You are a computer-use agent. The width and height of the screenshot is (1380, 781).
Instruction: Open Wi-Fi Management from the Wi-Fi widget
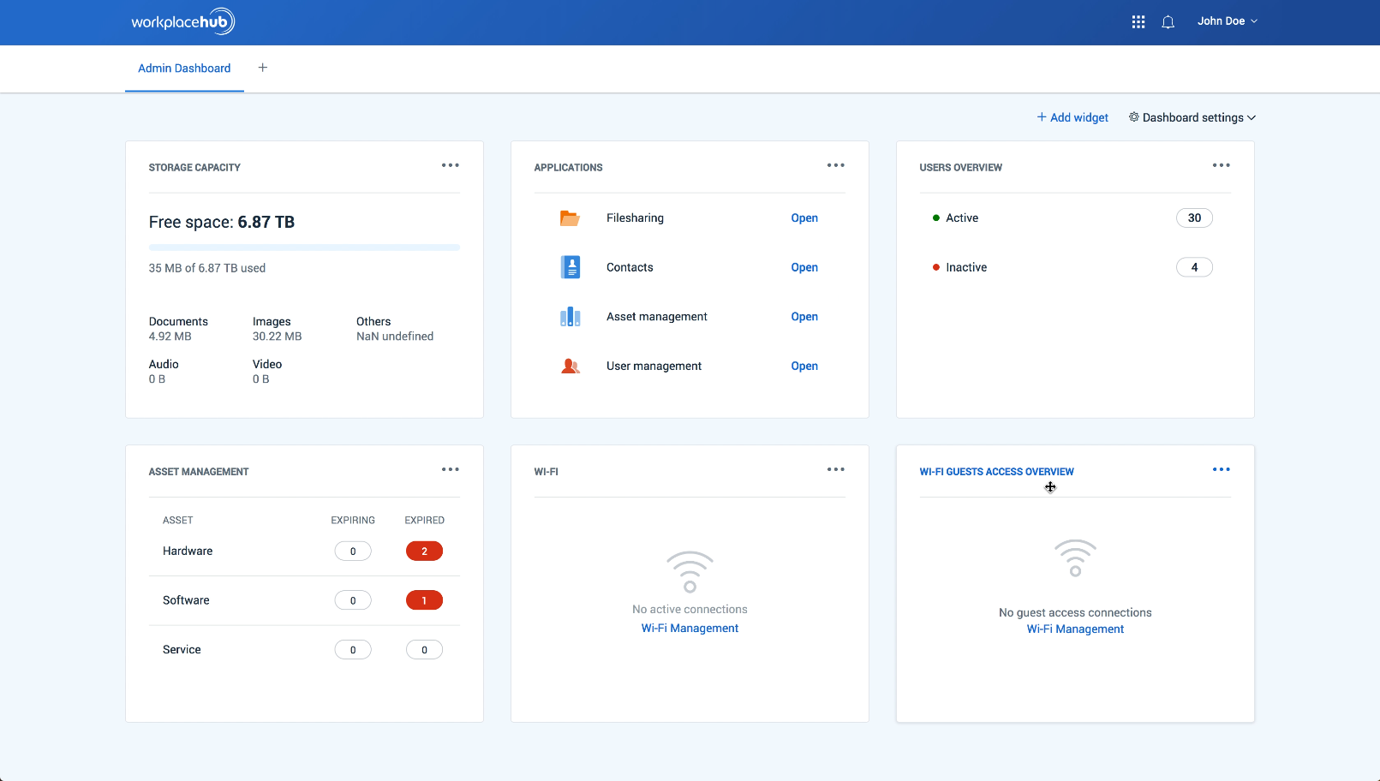click(x=690, y=628)
